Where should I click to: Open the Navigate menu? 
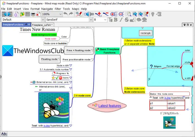47,9
